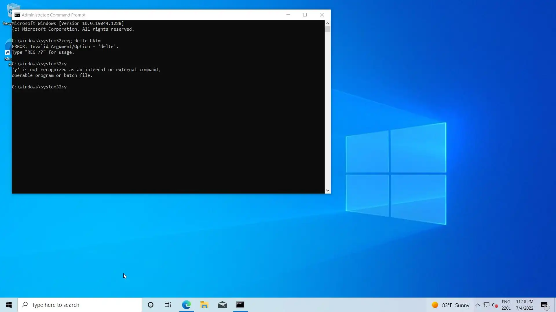Open the network status tray icon

(x=487, y=305)
